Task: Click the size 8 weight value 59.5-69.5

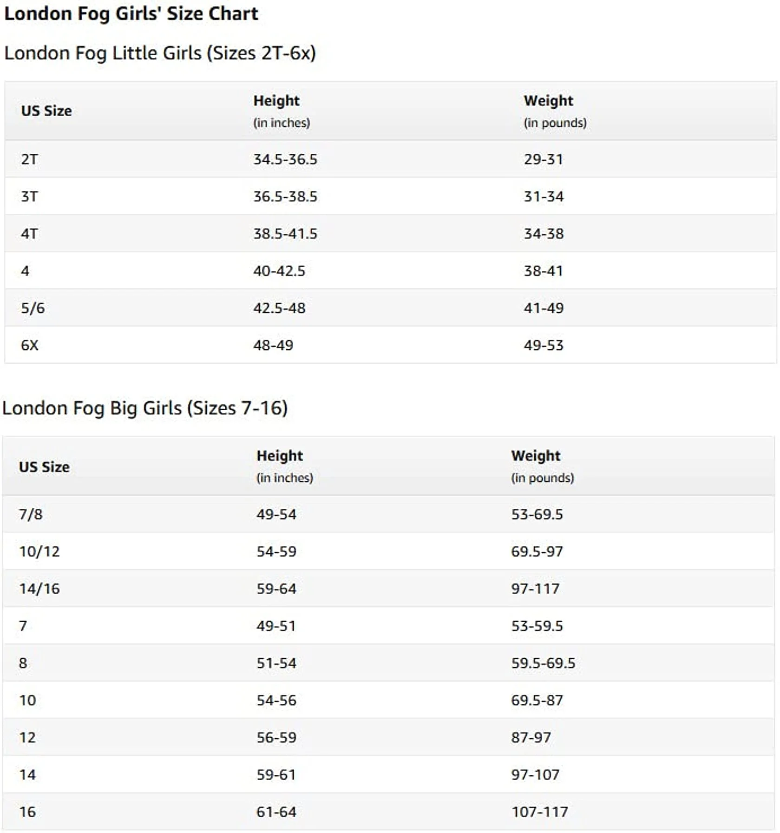Action: pyautogui.click(x=543, y=663)
